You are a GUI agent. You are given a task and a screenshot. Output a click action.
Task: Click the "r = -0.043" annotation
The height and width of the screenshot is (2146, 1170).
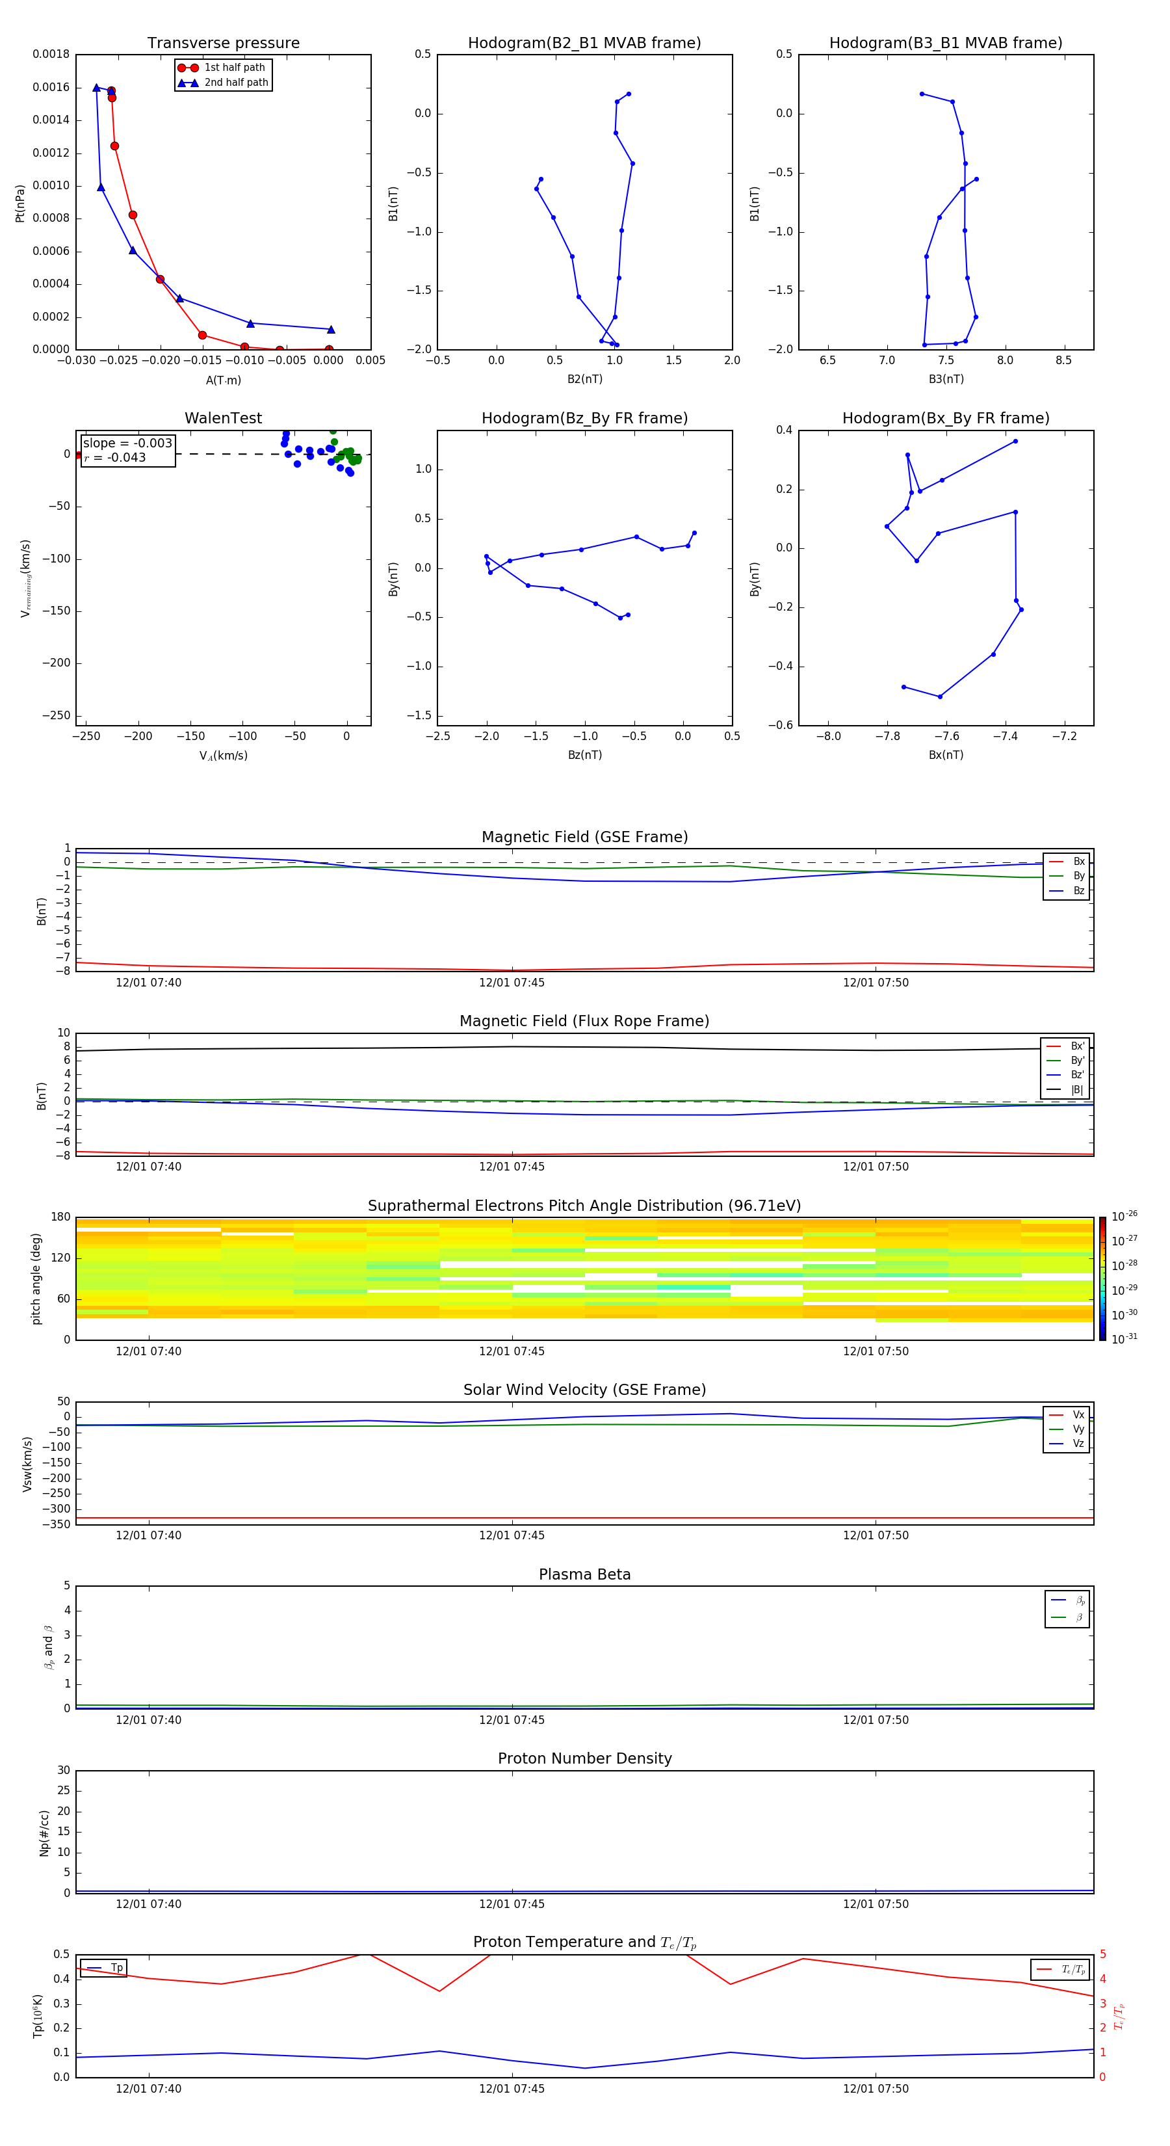tap(115, 457)
